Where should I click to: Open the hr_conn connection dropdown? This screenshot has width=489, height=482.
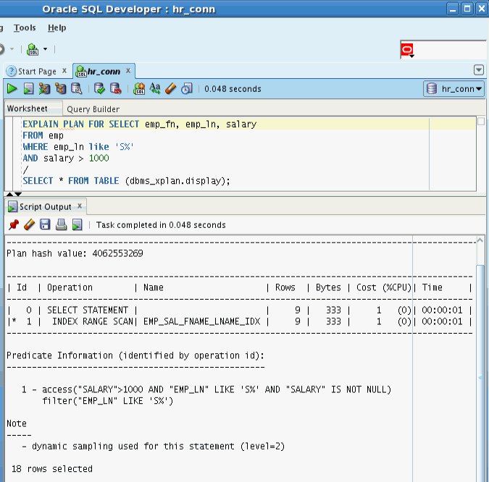click(454, 89)
